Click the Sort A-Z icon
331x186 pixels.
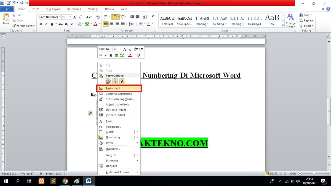145,17
